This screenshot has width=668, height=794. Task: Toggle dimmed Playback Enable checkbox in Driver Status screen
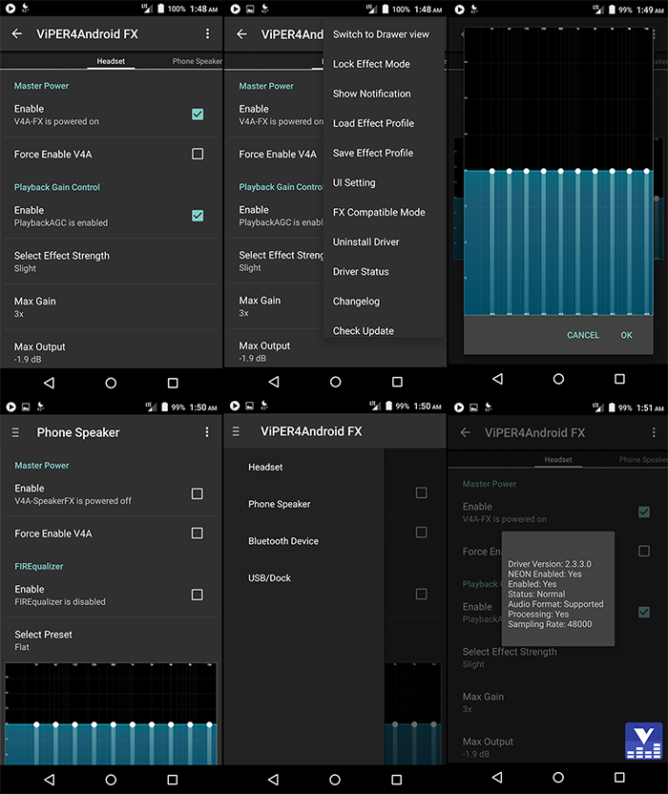(644, 613)
